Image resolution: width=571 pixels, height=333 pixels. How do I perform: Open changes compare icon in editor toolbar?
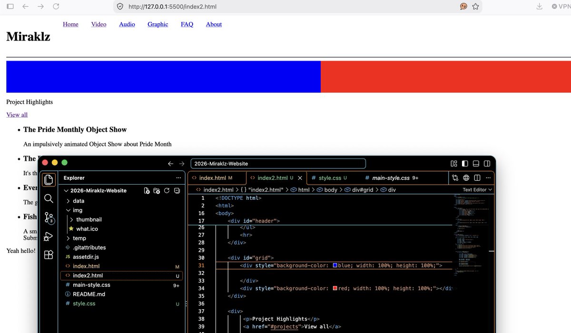pyautogui.click(x=455, y=178)
